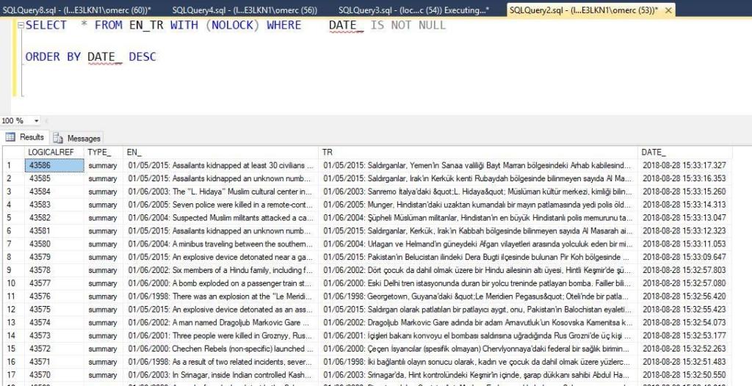Select the TR column header
Viewport: 752px width, 386px height.
(x=477, y=152)
